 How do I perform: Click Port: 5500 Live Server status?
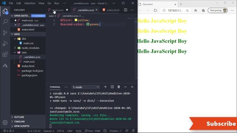click(x=93, y=131)
